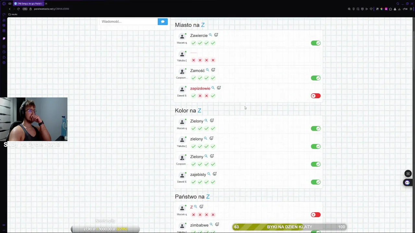Image resolution: width=415 pixels, height=233 pixels.
Task: Click the answer text zajebisty
Action: pyautogui.click(x=198, y=175)
